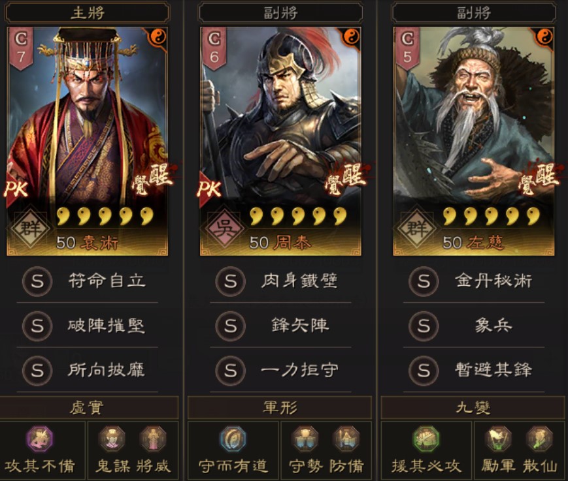Viewport: 568px width, 481px height.
Task: Select the 鬼謀 trait icon
Action: [x=112, y=439]
